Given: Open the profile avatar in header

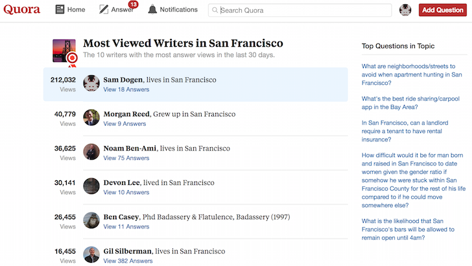Looking at the screenshot, I should point(405,10).
